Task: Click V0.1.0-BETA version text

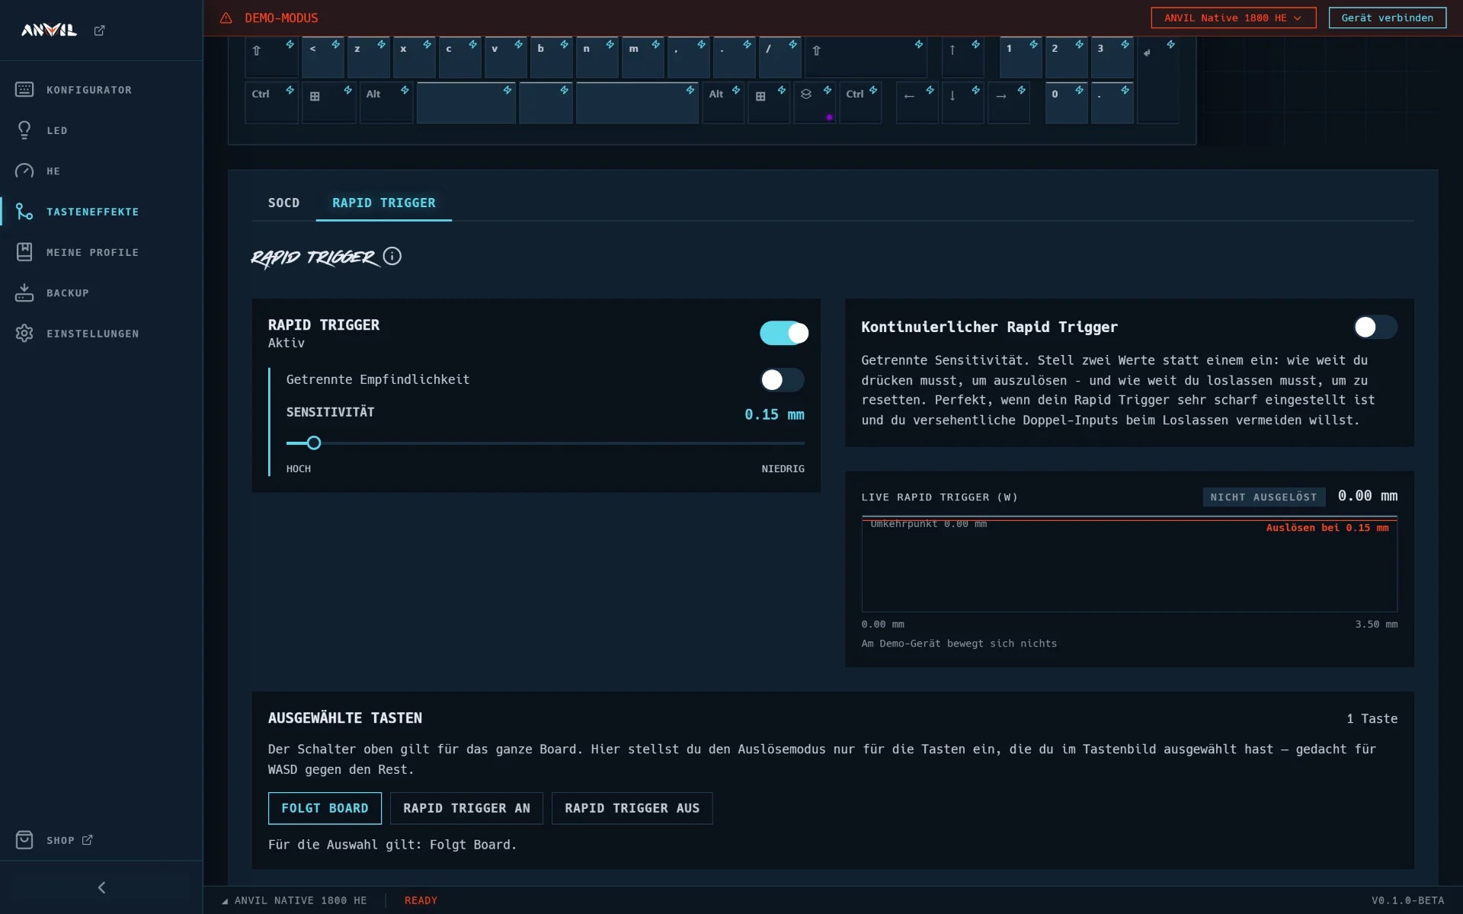Action: (1407, 900)
